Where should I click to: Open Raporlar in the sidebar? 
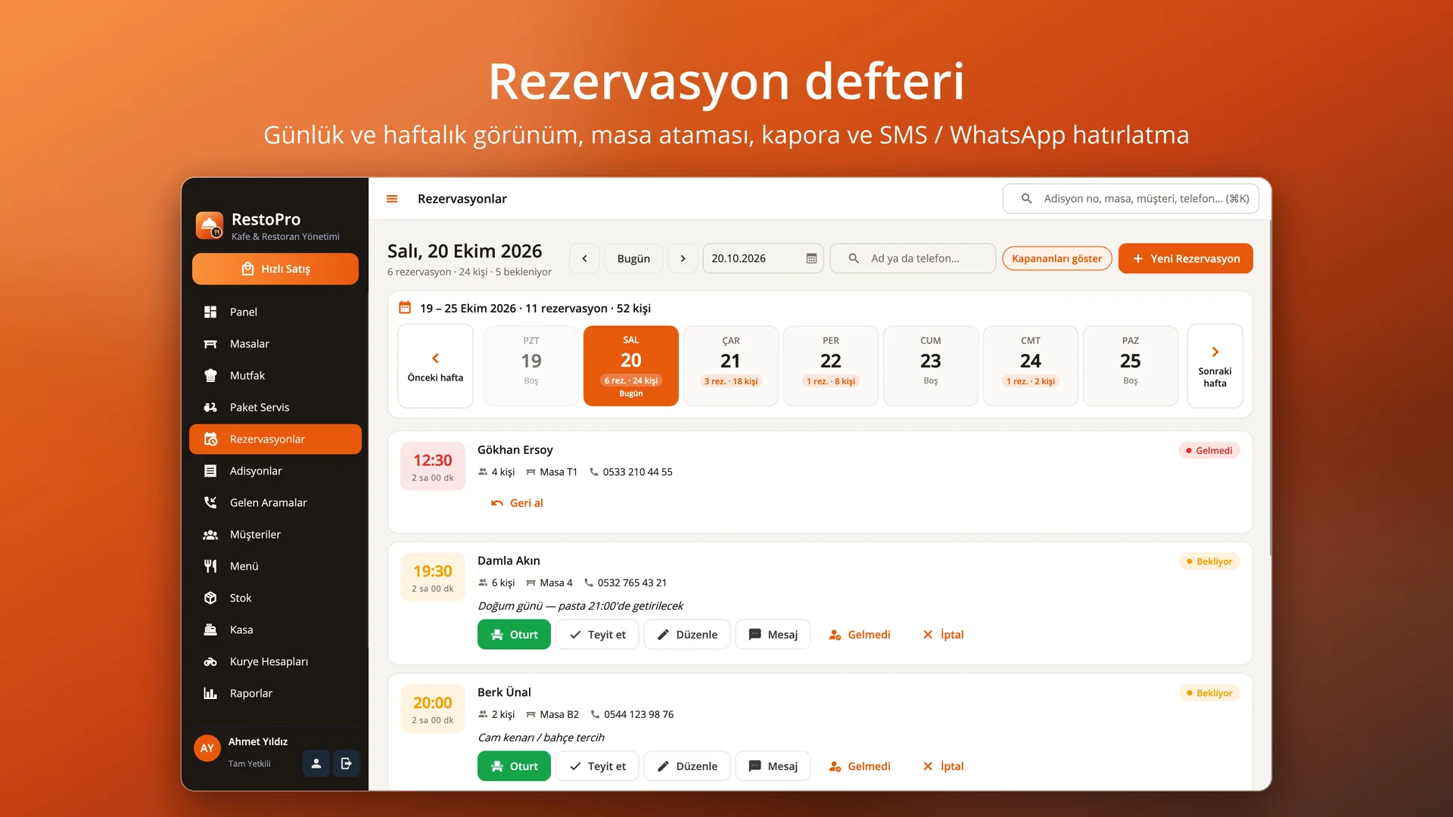(x=275, y=693)
